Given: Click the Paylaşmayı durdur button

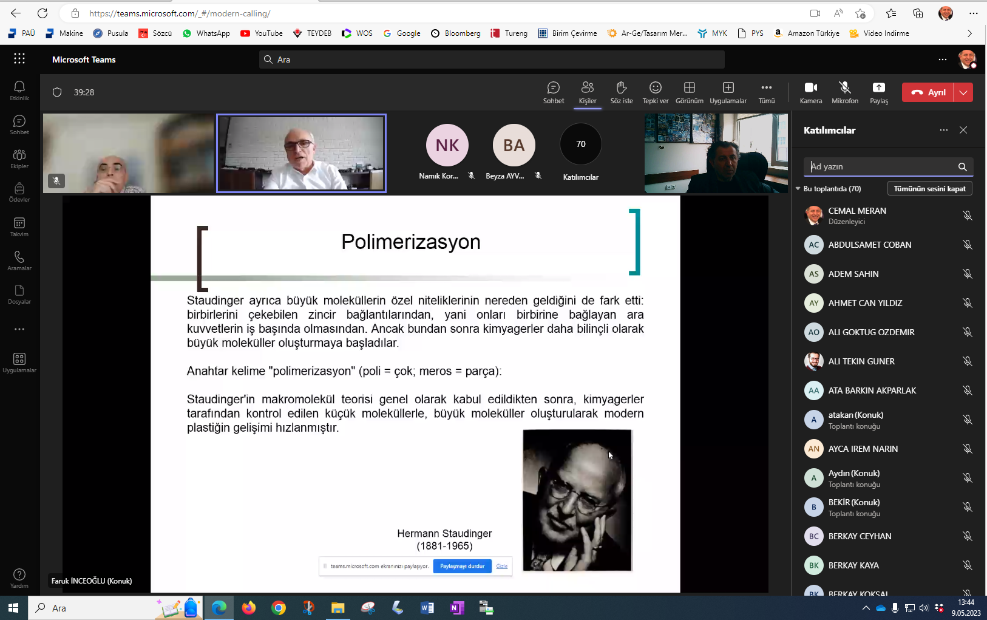Looking at the screenshot, I should point(462,566).
